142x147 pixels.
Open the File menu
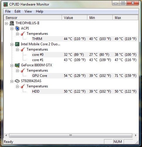8,11
